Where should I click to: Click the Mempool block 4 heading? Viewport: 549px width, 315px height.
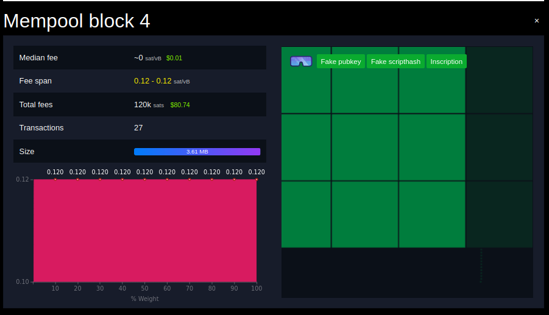pos(77,21)
